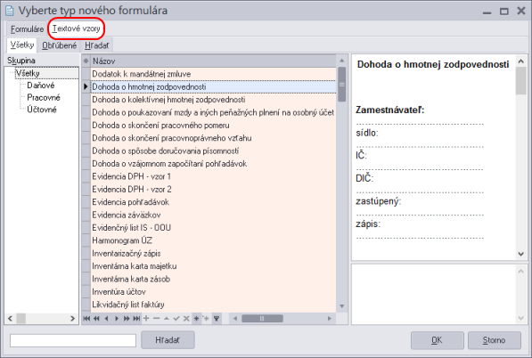Viewport: 532px width, 358px height.
Task: Click preview pane scroll up arrow
Action: (x=521, y=61)
